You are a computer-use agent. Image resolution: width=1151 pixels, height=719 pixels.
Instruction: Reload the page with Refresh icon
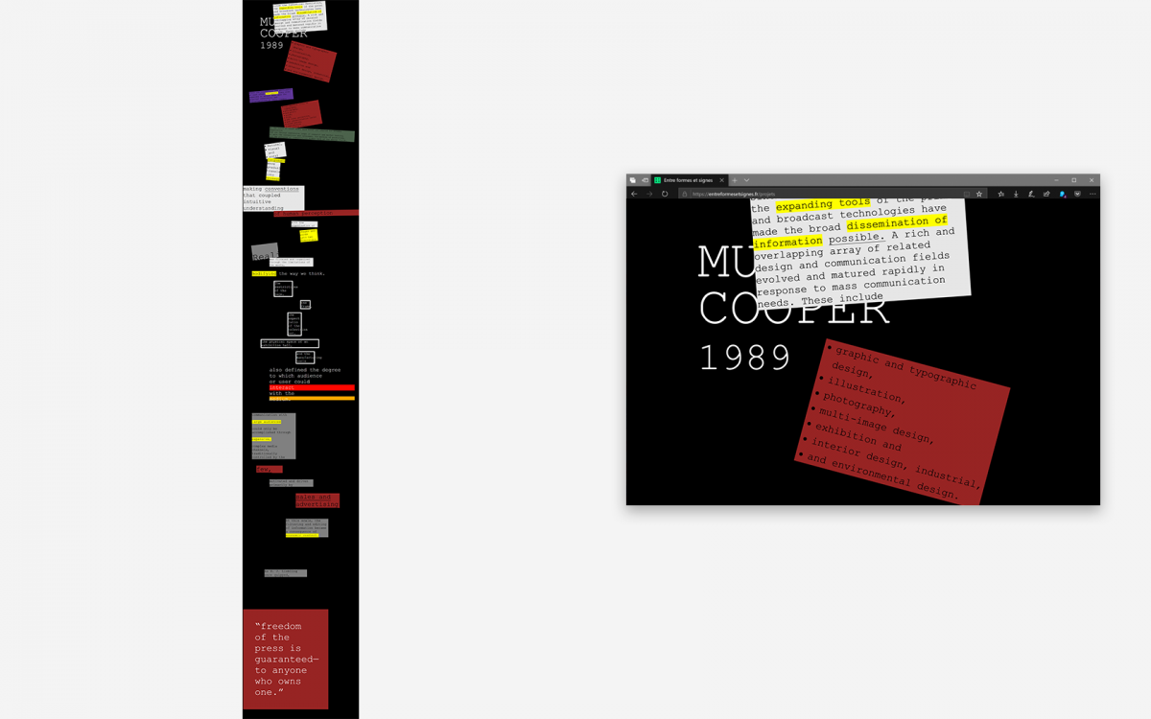(665, 194)
